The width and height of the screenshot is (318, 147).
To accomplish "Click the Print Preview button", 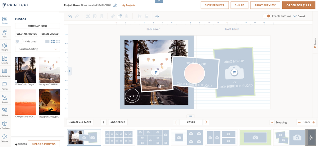I will click(x=265, y=5).
